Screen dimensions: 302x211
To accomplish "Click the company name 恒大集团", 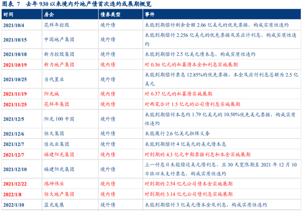I will tap(54, 134).
